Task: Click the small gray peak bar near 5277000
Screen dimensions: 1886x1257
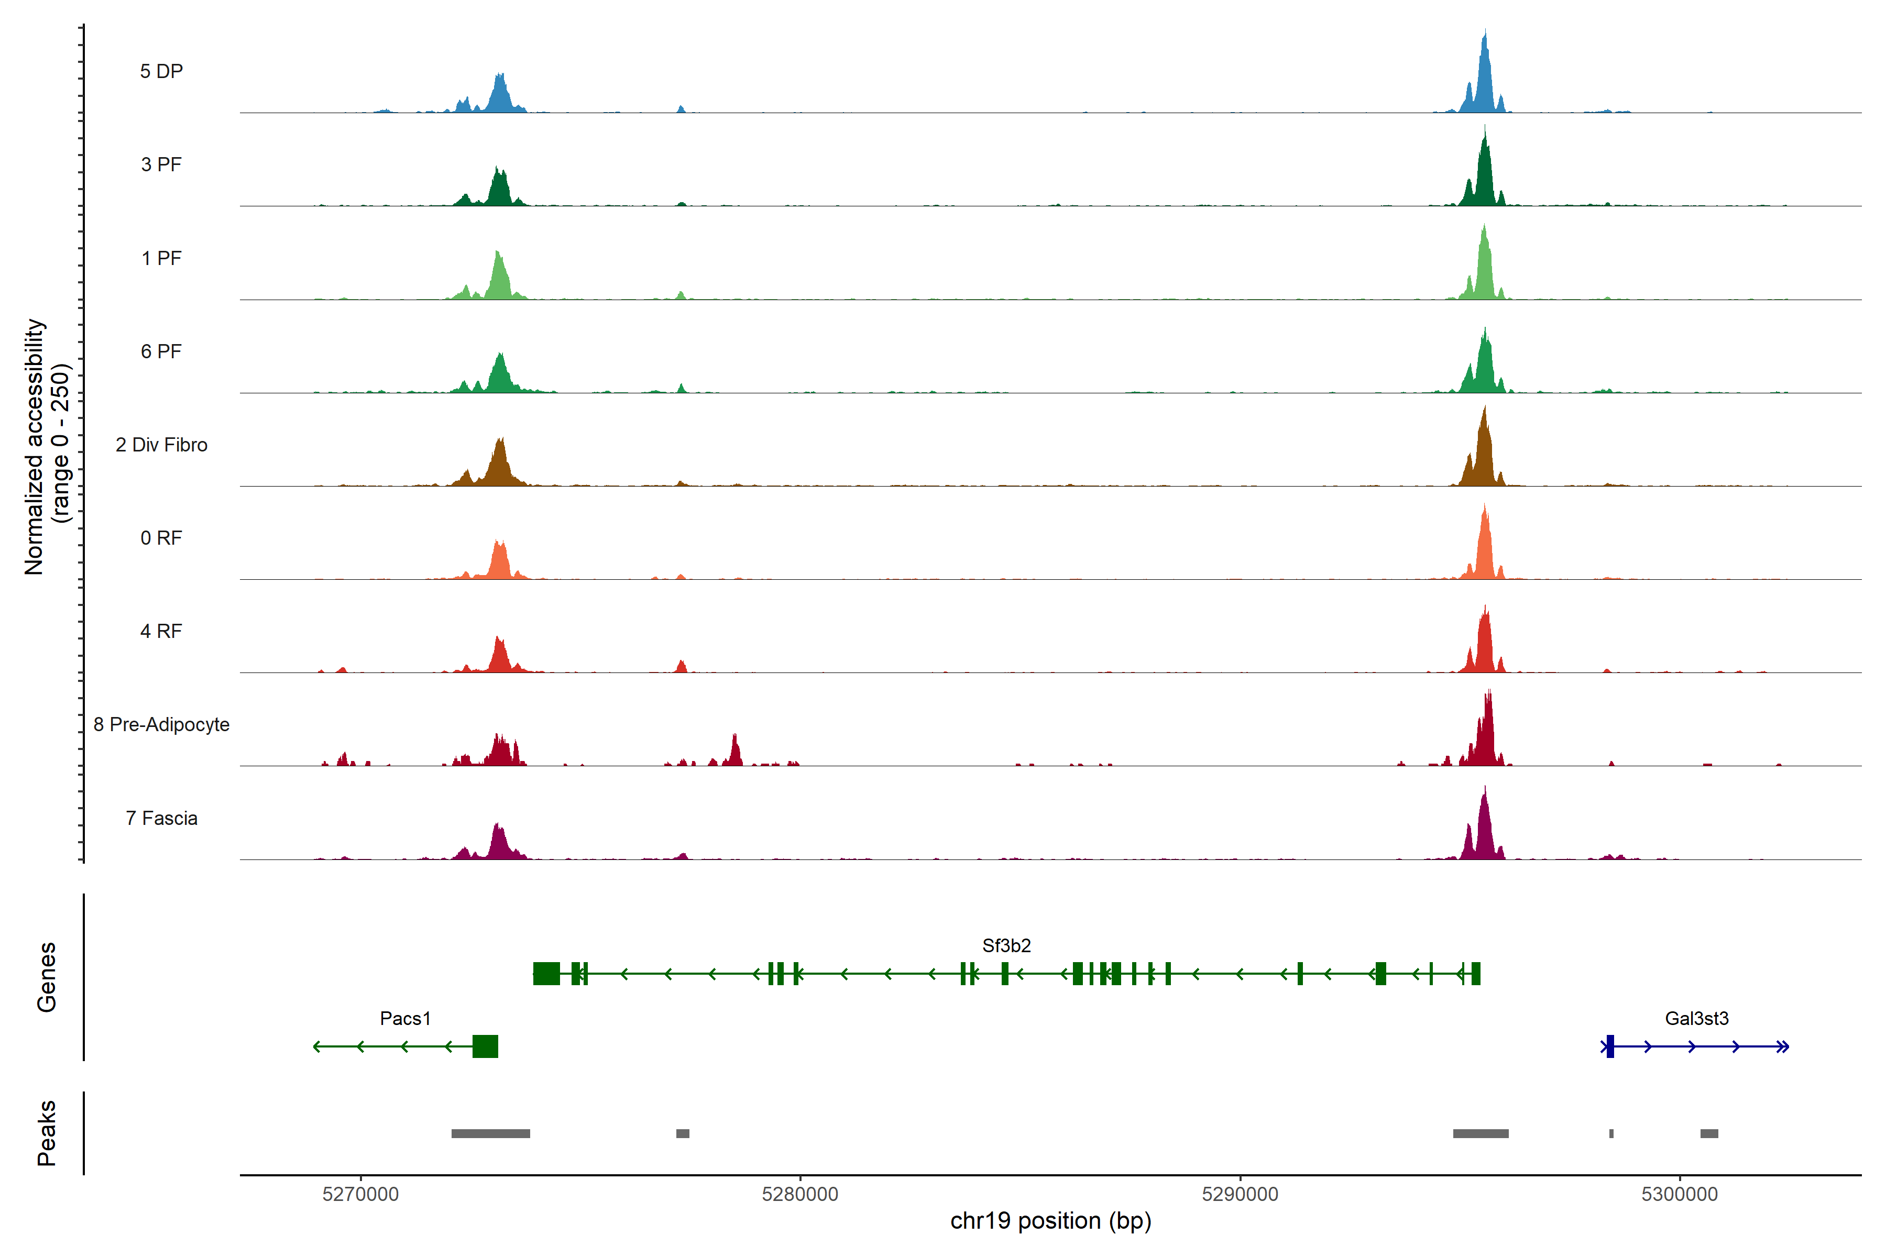Action: point(683,1133)
